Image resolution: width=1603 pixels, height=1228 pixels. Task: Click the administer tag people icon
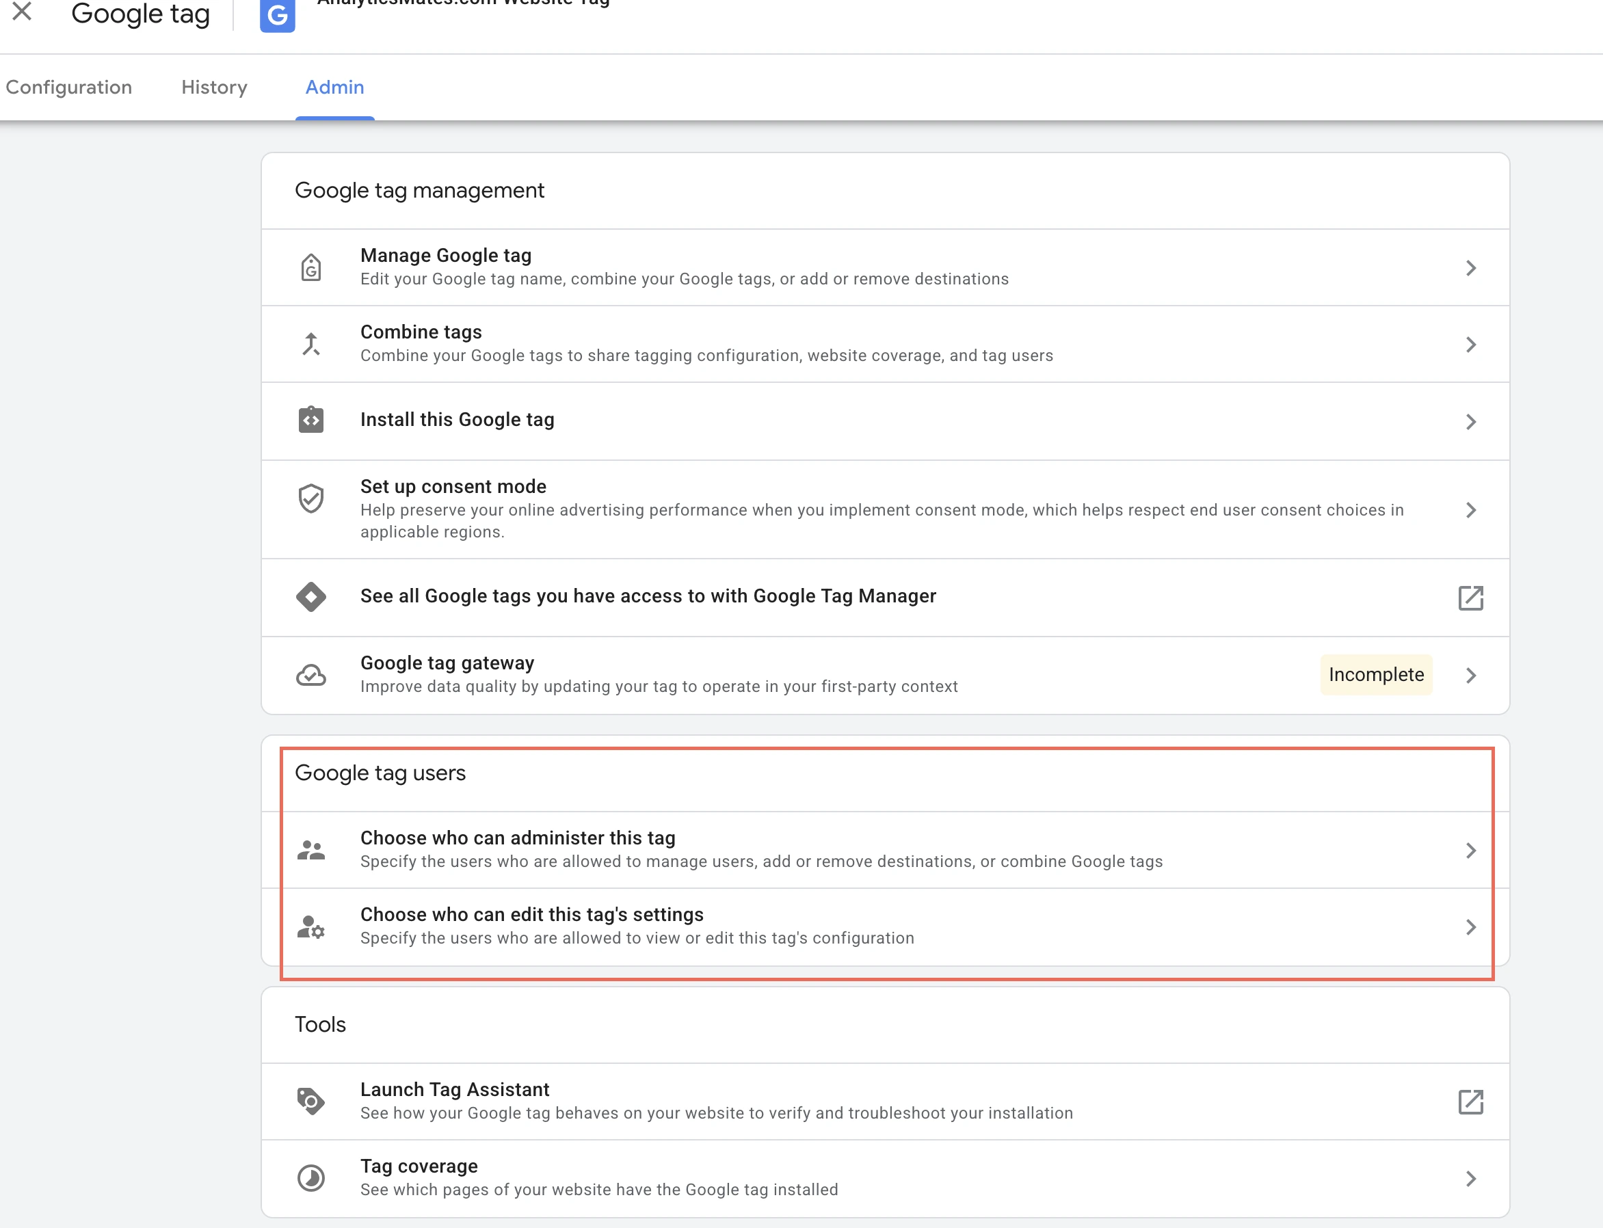(311, 850)
